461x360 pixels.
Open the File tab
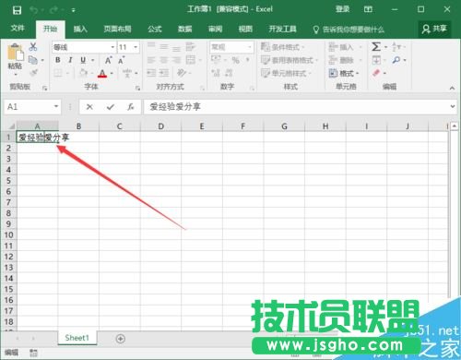pyautogui.click(x=18, y=29)
